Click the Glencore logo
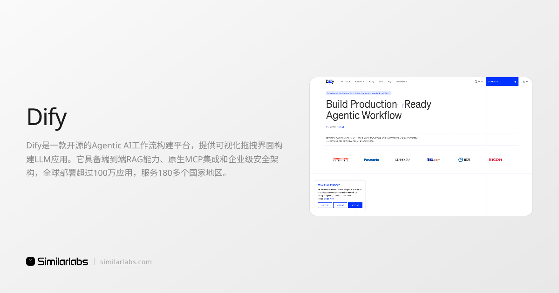The image size is (559, 293). (402, 160)
